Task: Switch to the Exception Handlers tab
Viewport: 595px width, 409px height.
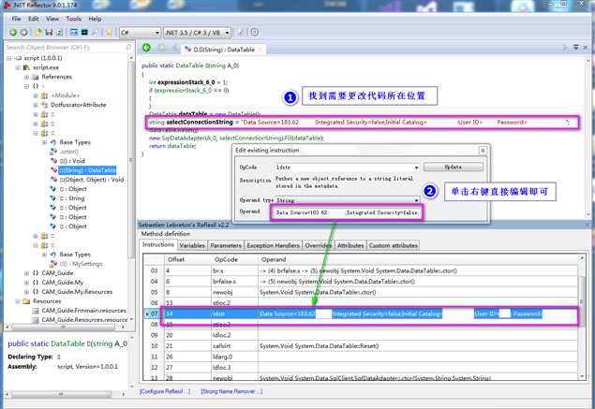Action: (x=274, y=245)
